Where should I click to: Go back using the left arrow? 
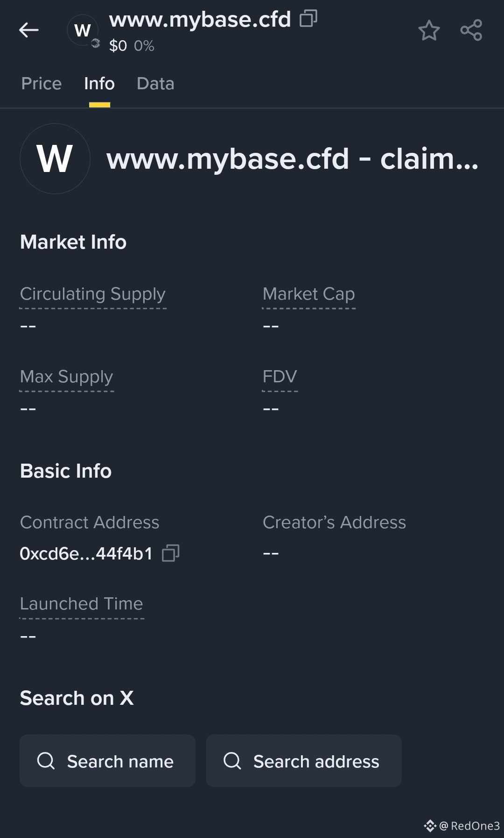[28, 30]
